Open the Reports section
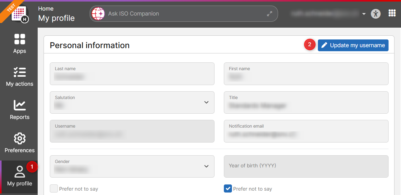Image resolution: width=401 pixels, height=195 pixels. (19, 110)
